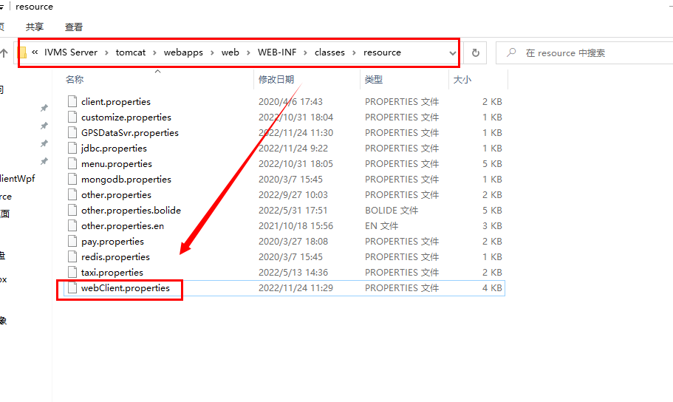Click the file icon of webClient.properties
This screenshot has width=673, height=402.
[x=72, y=287]
